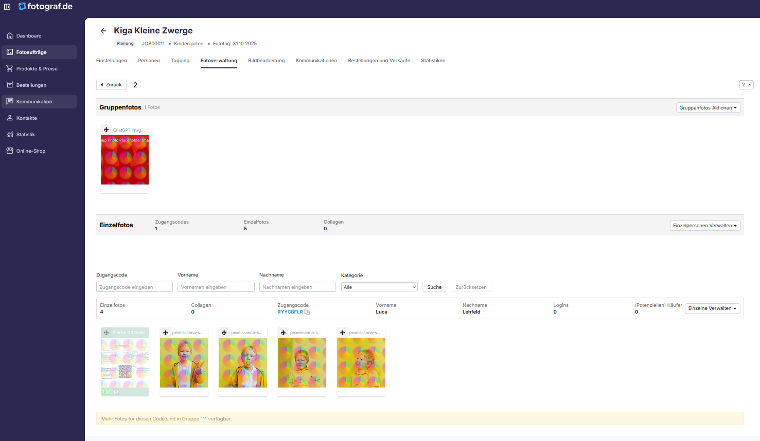Screen dimensions: 760x441
Task: Click the QR scan icon on Florian card
Action: click(108, 392)
